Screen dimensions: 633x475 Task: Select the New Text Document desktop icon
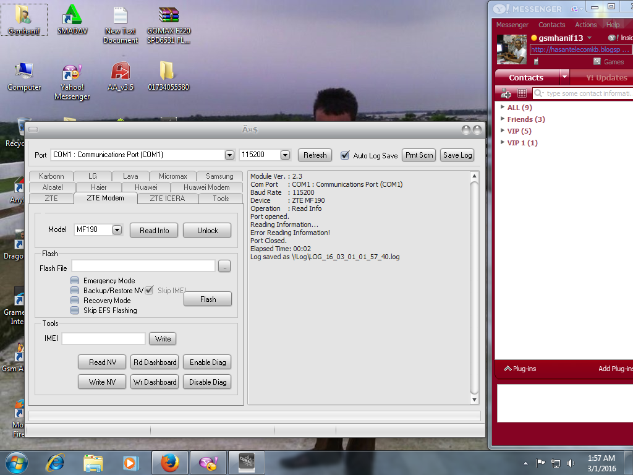tap(121, 24)
